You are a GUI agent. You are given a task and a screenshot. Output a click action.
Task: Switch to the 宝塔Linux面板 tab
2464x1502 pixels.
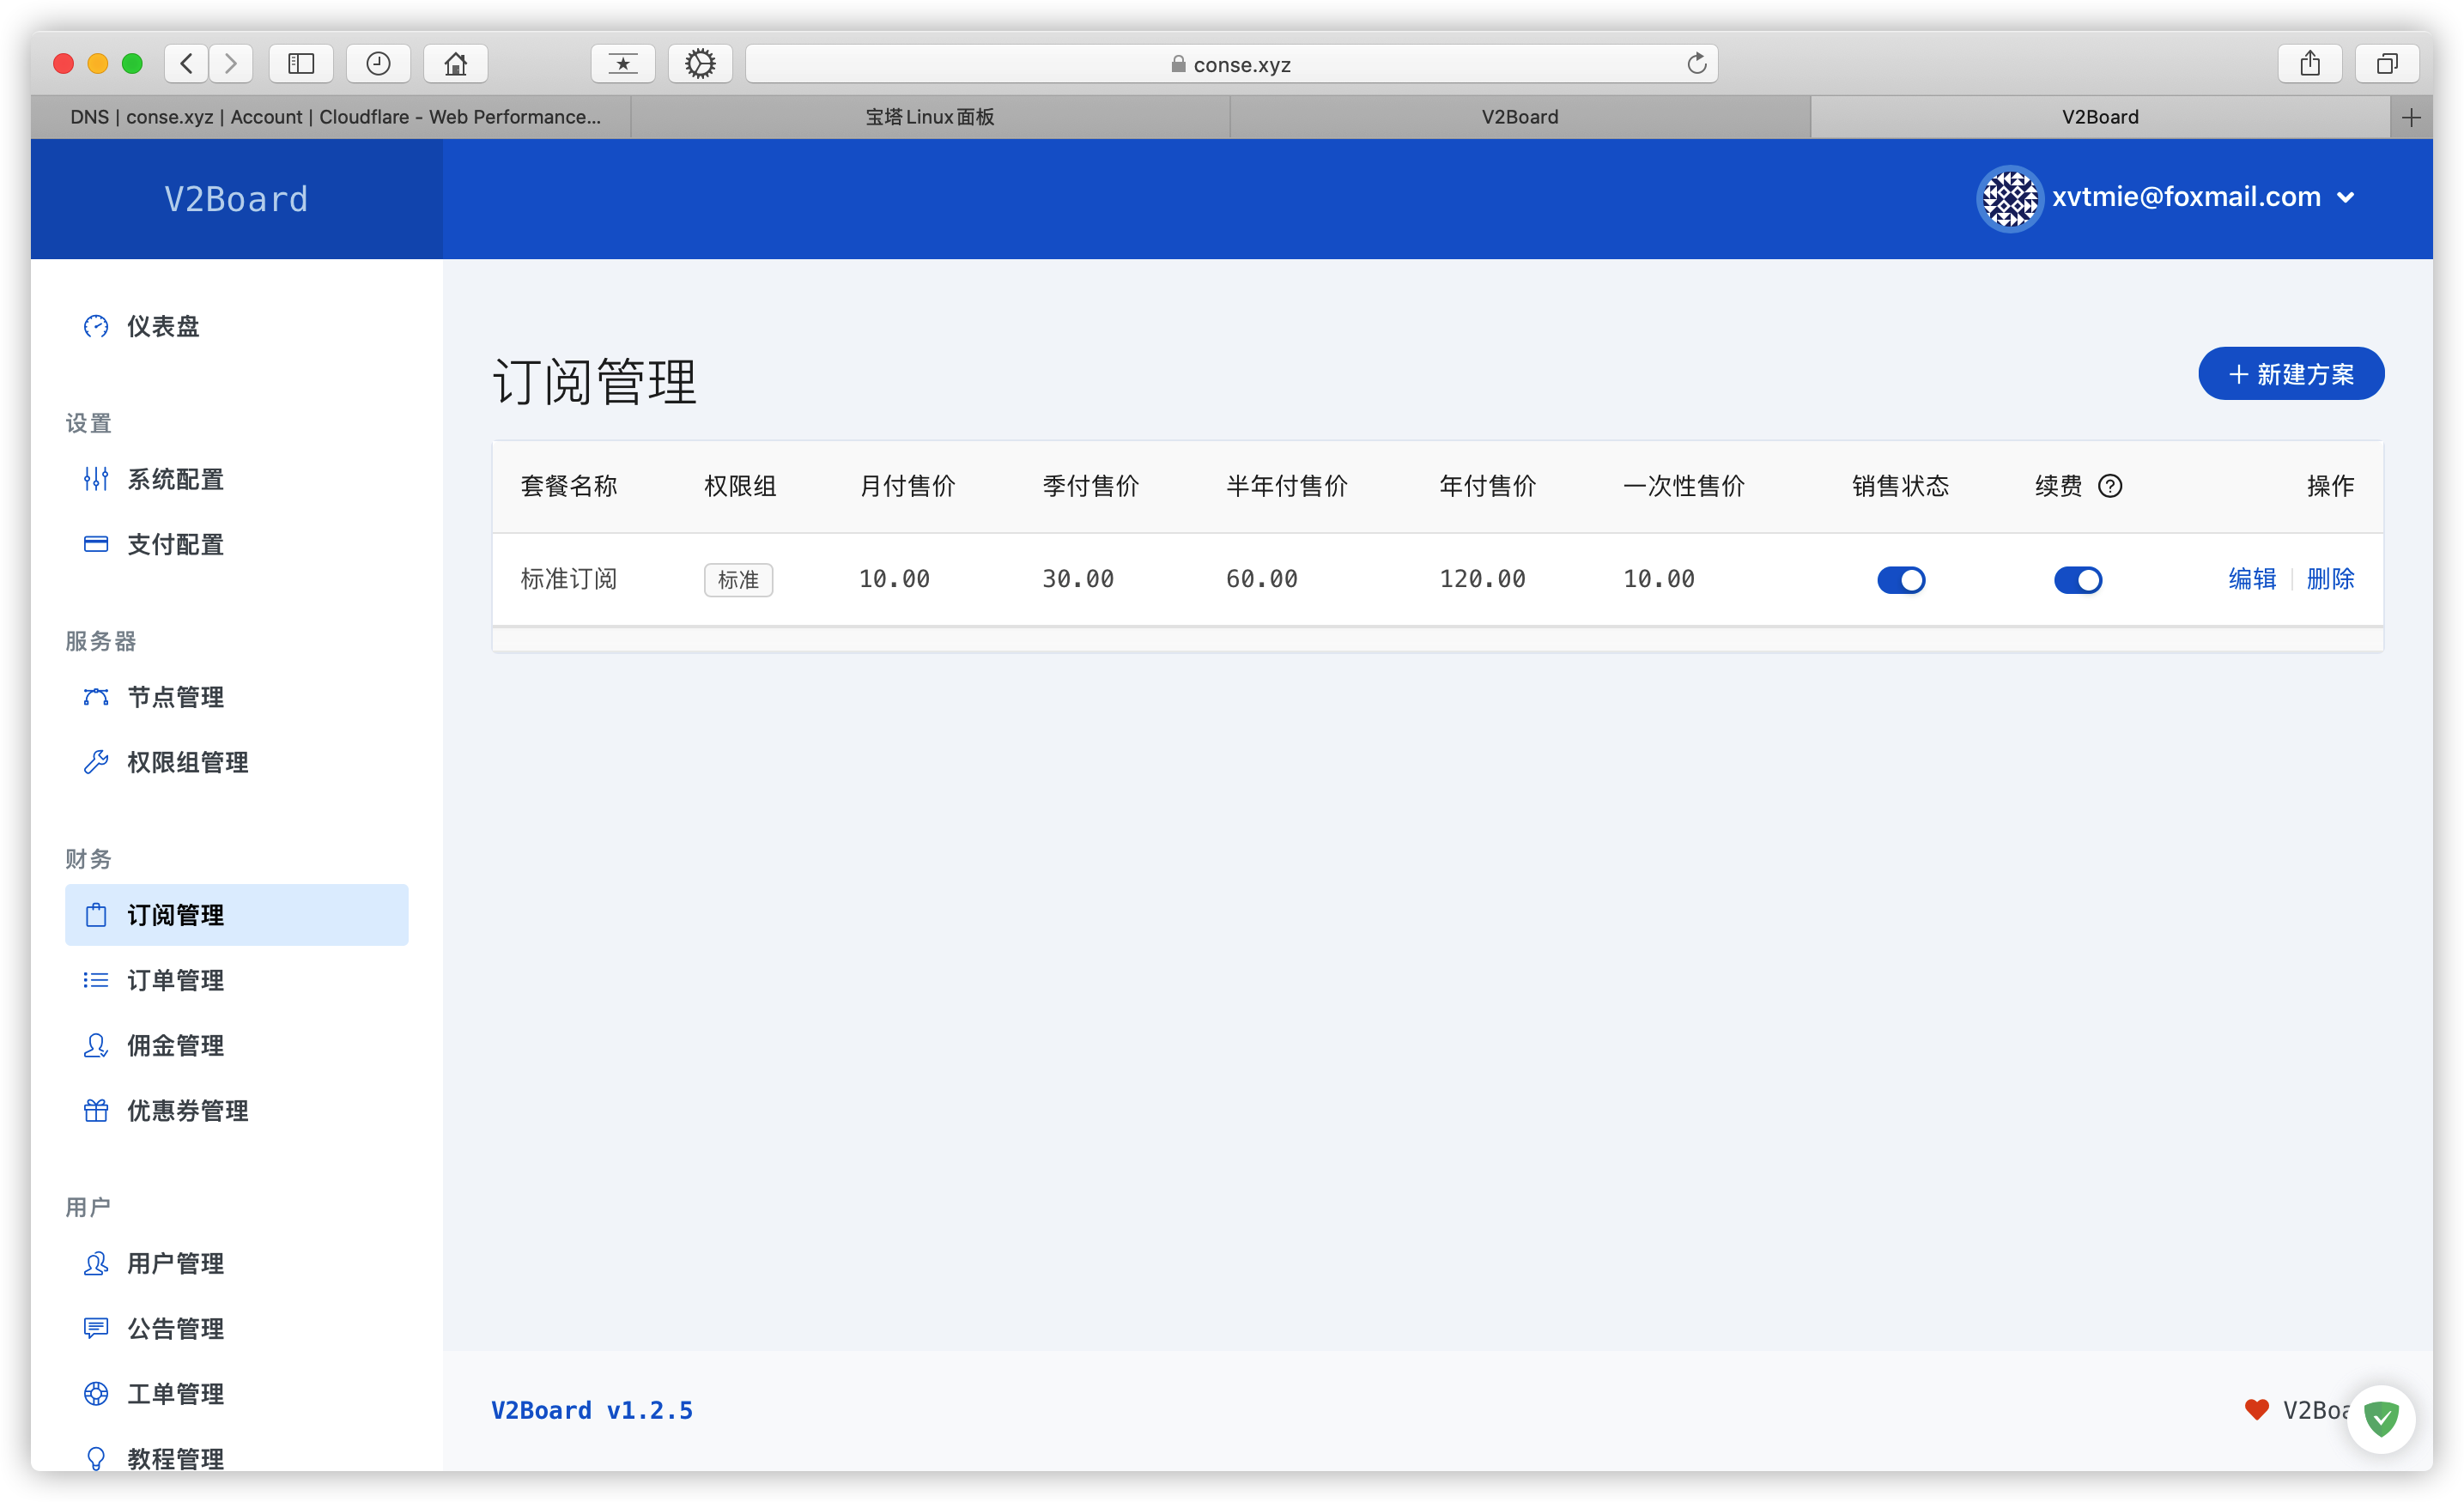(930, 117)
